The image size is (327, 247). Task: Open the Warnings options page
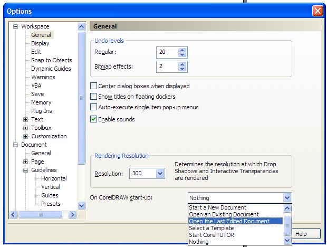click(x=43, y=77)
